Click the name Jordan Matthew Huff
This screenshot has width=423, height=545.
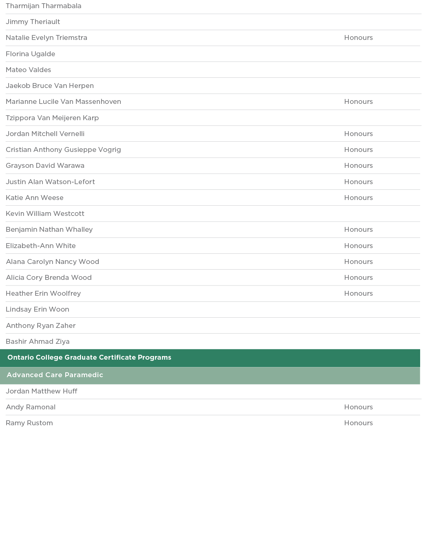pos(41,391)
